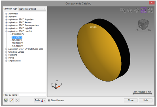The image size is (157, 107).
Task: Click the 3D orientation cube
Action: coord(143,25)
